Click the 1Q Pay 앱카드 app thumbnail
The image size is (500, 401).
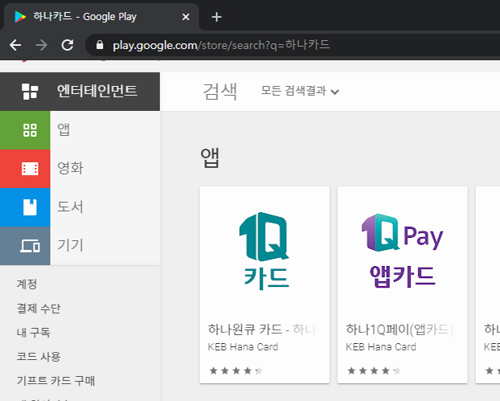pos(403,252)
